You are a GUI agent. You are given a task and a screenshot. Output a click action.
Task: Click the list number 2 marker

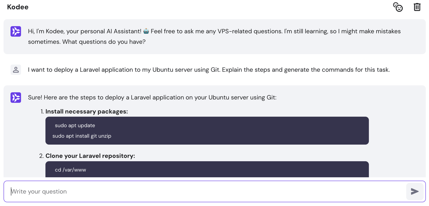point(41,156)
